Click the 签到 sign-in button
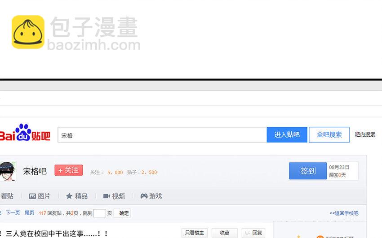Screen dimensions: 382x238 click(308, 171)
